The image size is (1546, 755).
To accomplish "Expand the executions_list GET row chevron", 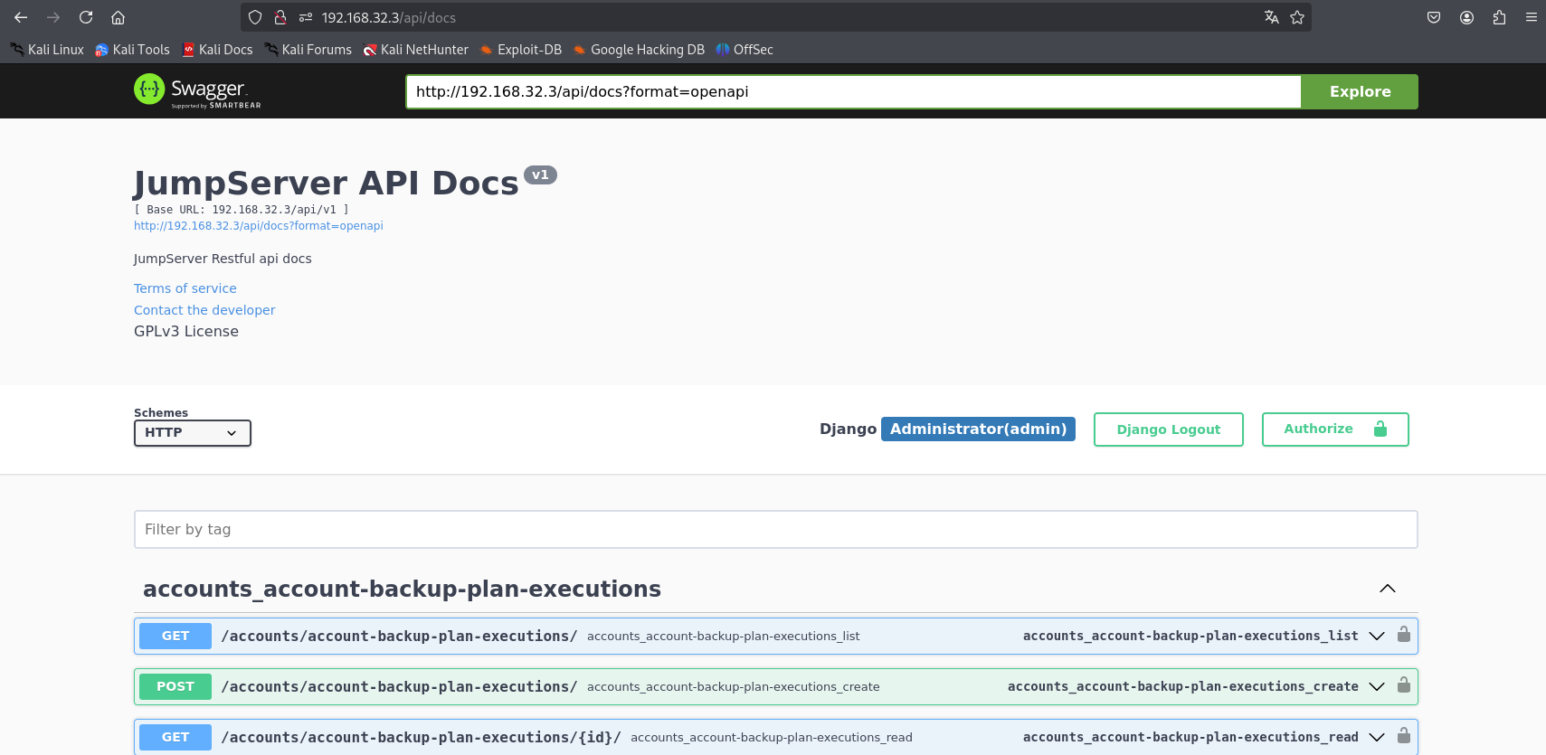I will (x=1377, y=636).
